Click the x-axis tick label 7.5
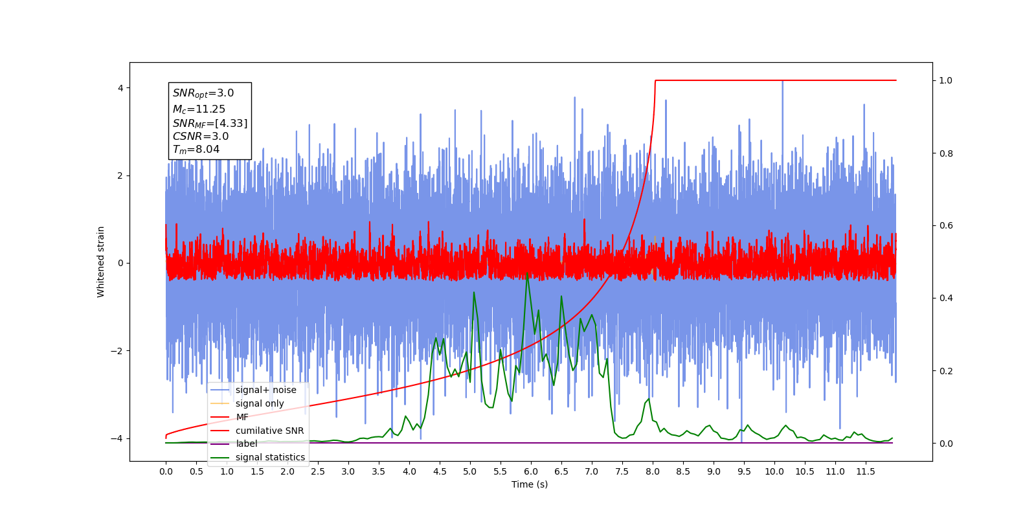 [x=622, y=471]
